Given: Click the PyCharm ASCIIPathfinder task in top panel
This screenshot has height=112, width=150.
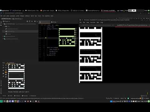Looking at the screenshot, I should [17, 11].
